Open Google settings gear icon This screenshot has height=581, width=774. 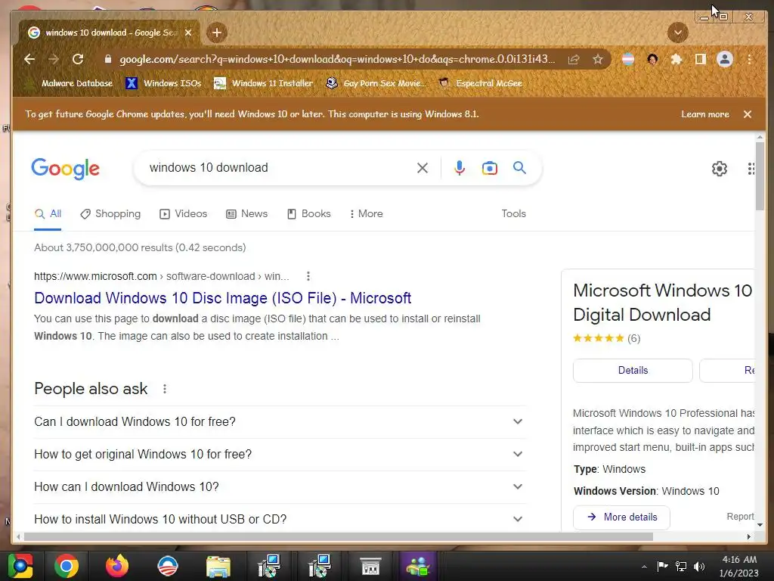[720, 169]
